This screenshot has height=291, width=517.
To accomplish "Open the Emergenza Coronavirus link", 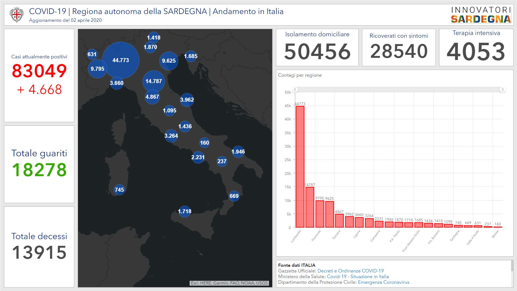I will [383, 282].
